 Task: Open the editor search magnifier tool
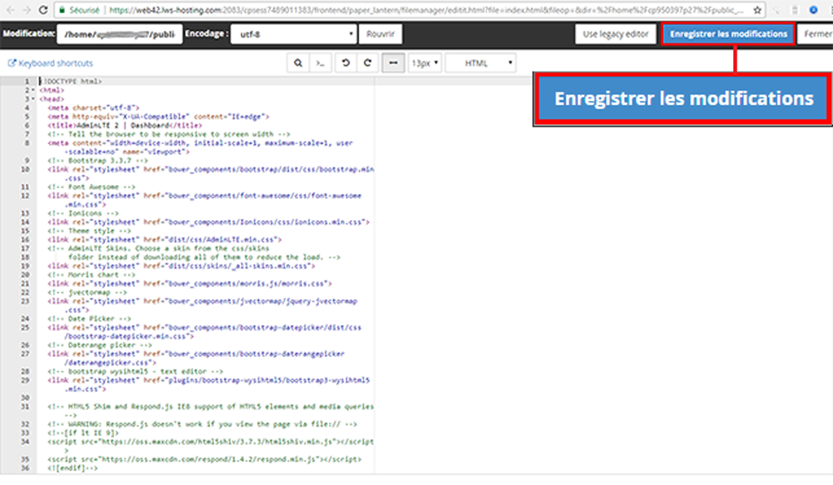pyautogui.click(x=298, y=62)
